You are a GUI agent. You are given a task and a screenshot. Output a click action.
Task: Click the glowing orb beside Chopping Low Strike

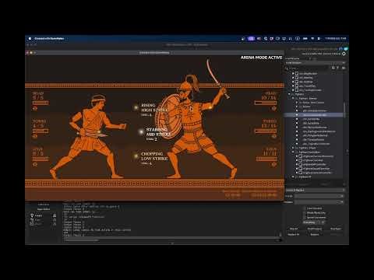pyautogui.click(x=136, y=156)
